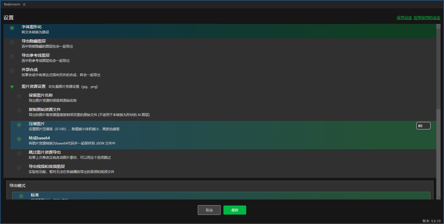The height and width of the screenshot is (224, 444).
Task: Click the 导出参考线图层 label text
Action: 36,55
